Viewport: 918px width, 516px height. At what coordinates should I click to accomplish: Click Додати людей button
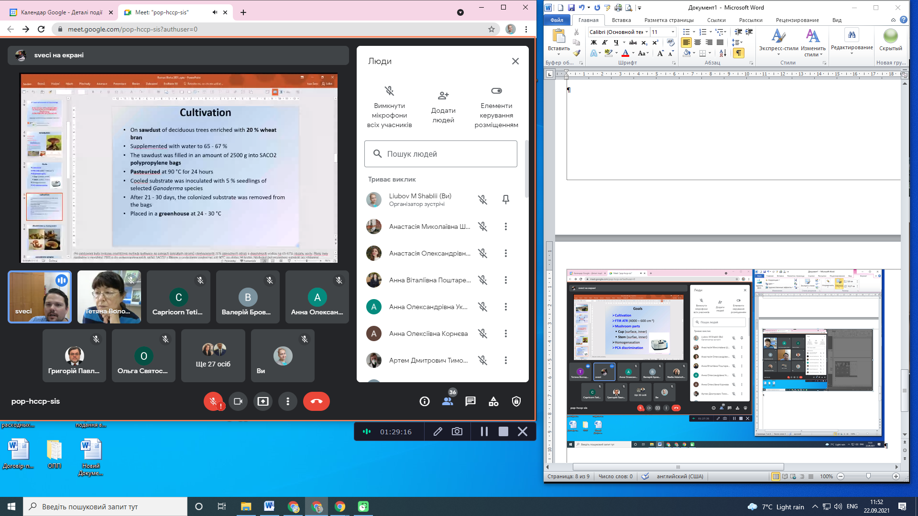point(443,107)
